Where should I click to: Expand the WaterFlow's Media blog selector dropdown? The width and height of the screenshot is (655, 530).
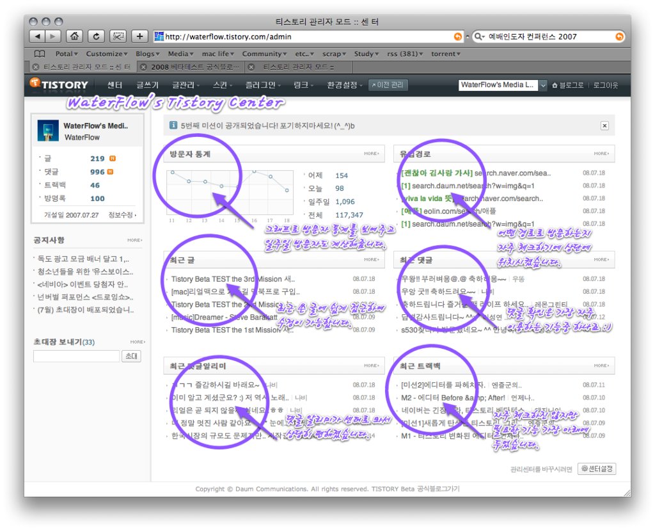point(542,85)
